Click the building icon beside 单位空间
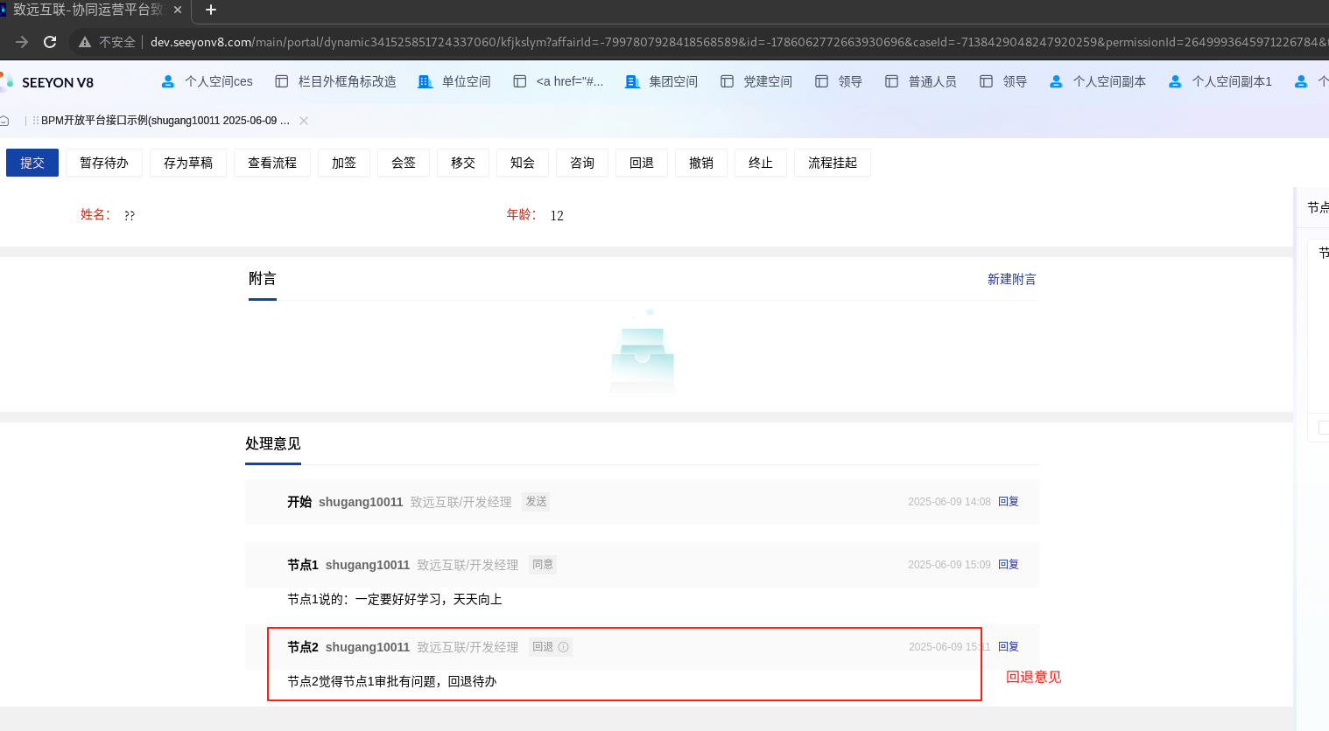This screenshot has width=1329, height=731. point(425,81)
